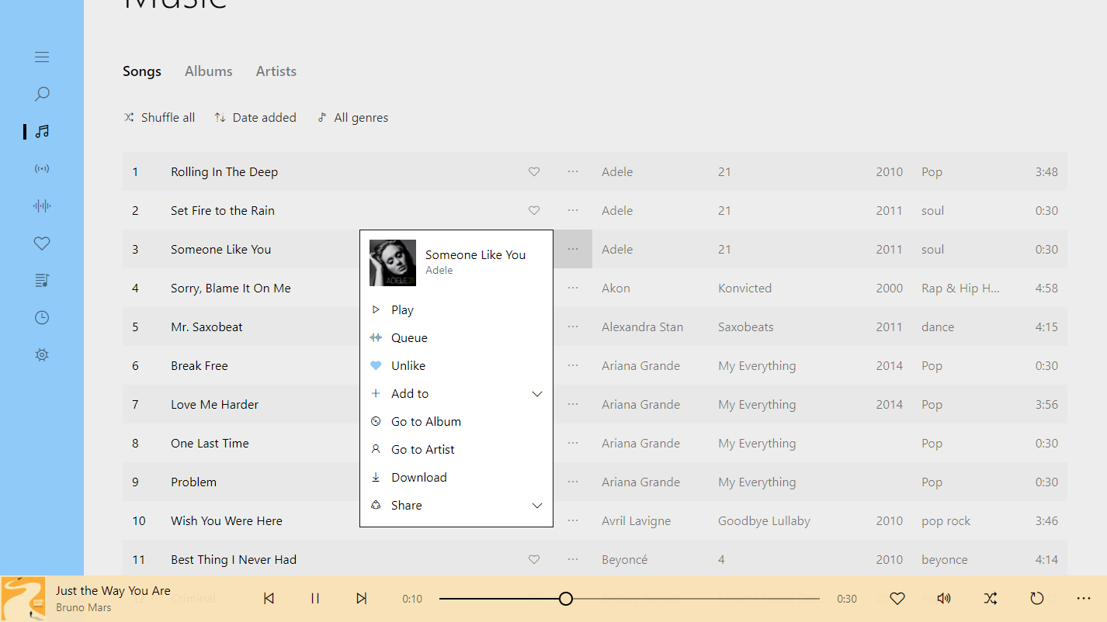Like Best Thing I Never Had with heart
Screen dimensions: 1107x622
click(x=534, y=559)
